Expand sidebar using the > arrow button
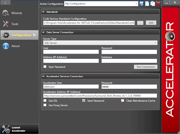This screenshot has width=180, height=134. (x=5, y=3)
